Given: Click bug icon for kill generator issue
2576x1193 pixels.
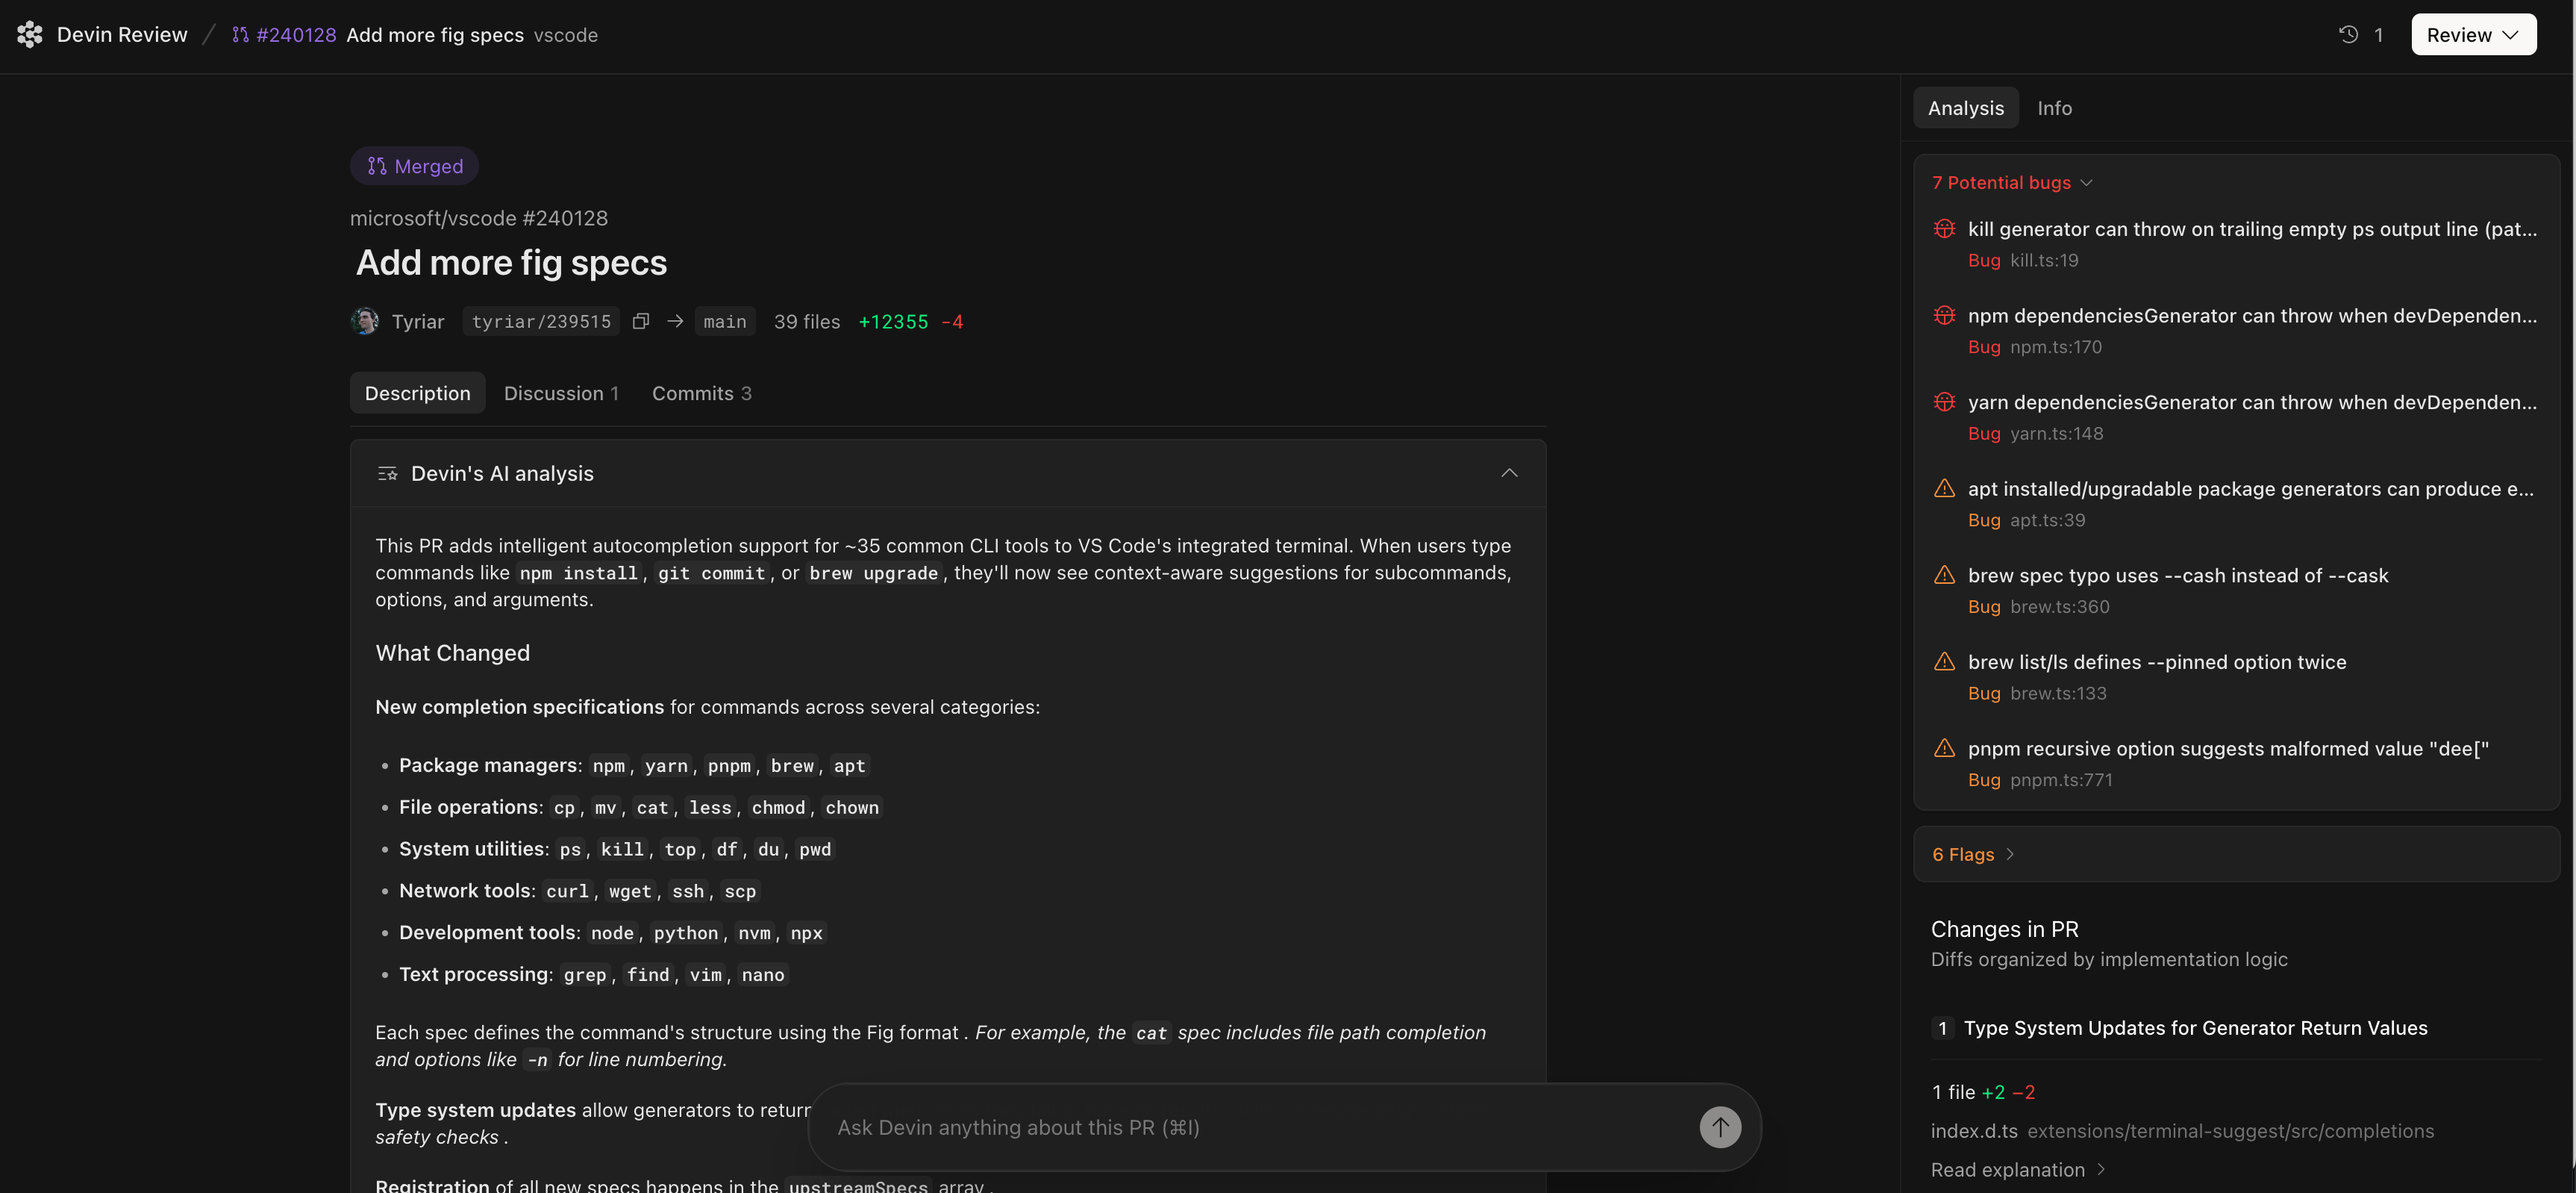Looking at the screenshot, I should (1944, 229).
